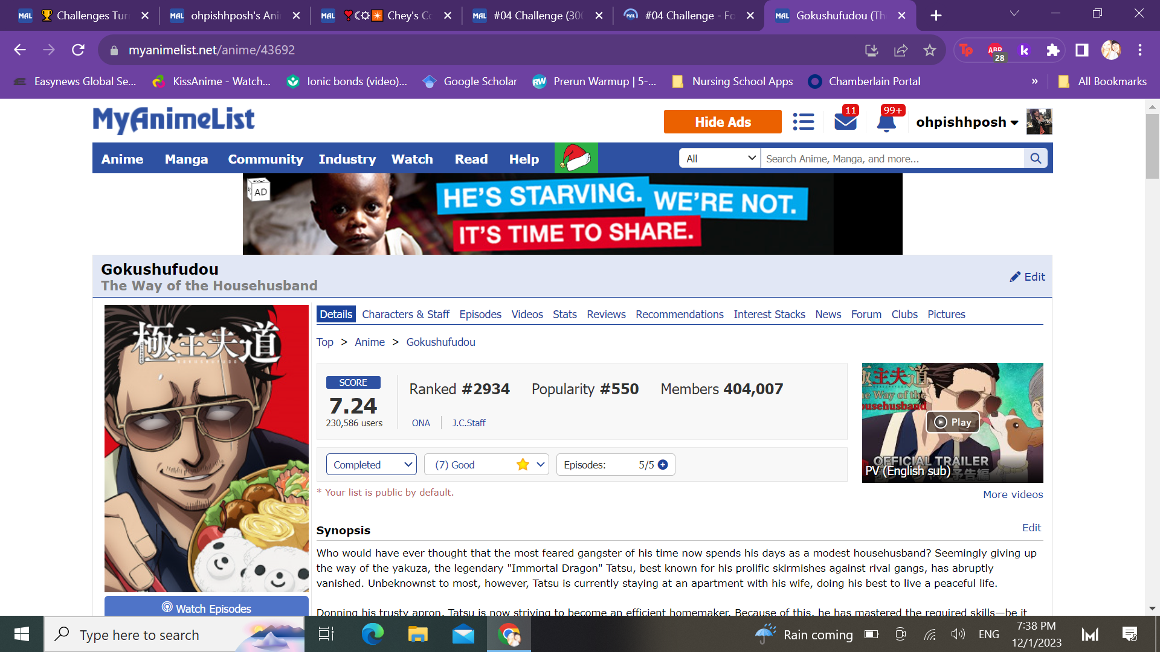Click the pencil Edit icon beside title
1160x652 pixels.
(x=1027, y=276)
